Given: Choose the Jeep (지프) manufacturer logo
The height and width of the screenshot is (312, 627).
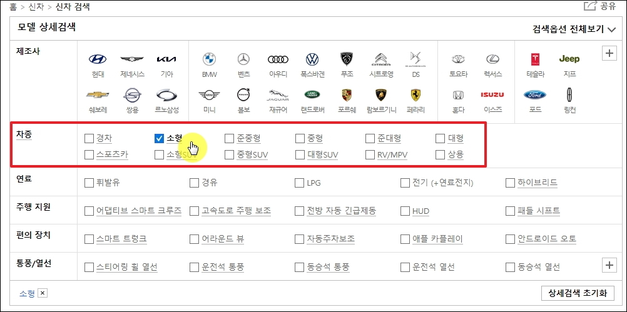Looking at the screenshot, I should pyautogui.click(x=569, y=59).
